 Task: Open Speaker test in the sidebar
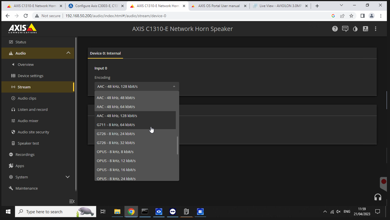coord(28,143)
